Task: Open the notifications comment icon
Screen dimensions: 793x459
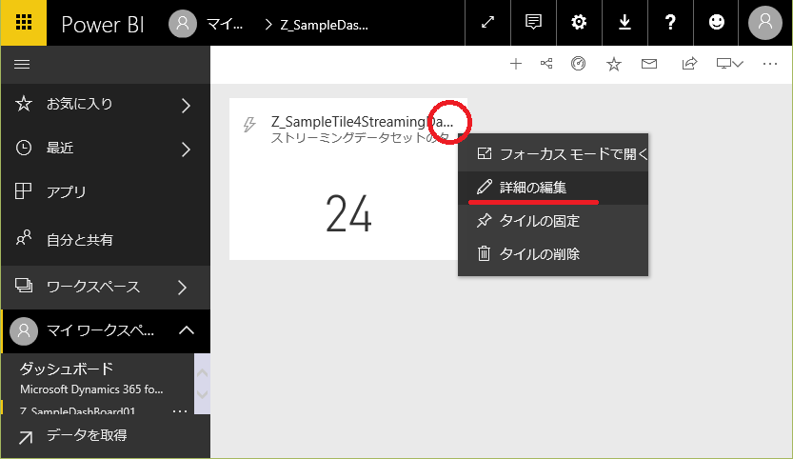Action: pyautogui.click(x=533, y=22)
